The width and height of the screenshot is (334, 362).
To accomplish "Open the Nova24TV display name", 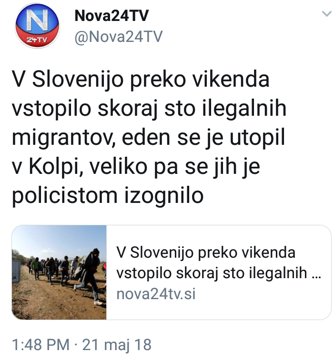I will click(111, 16).
